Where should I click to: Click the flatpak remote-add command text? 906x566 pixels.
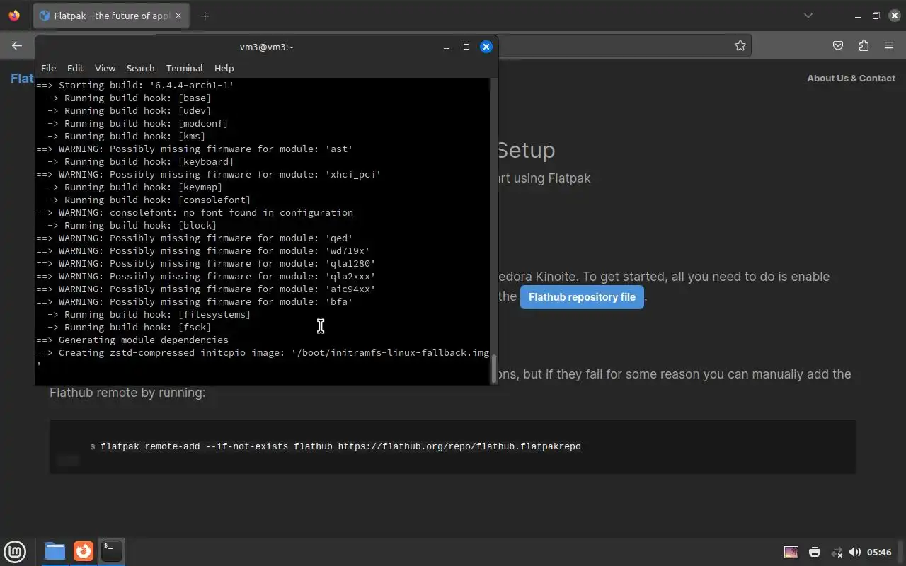tap(340, 446)
